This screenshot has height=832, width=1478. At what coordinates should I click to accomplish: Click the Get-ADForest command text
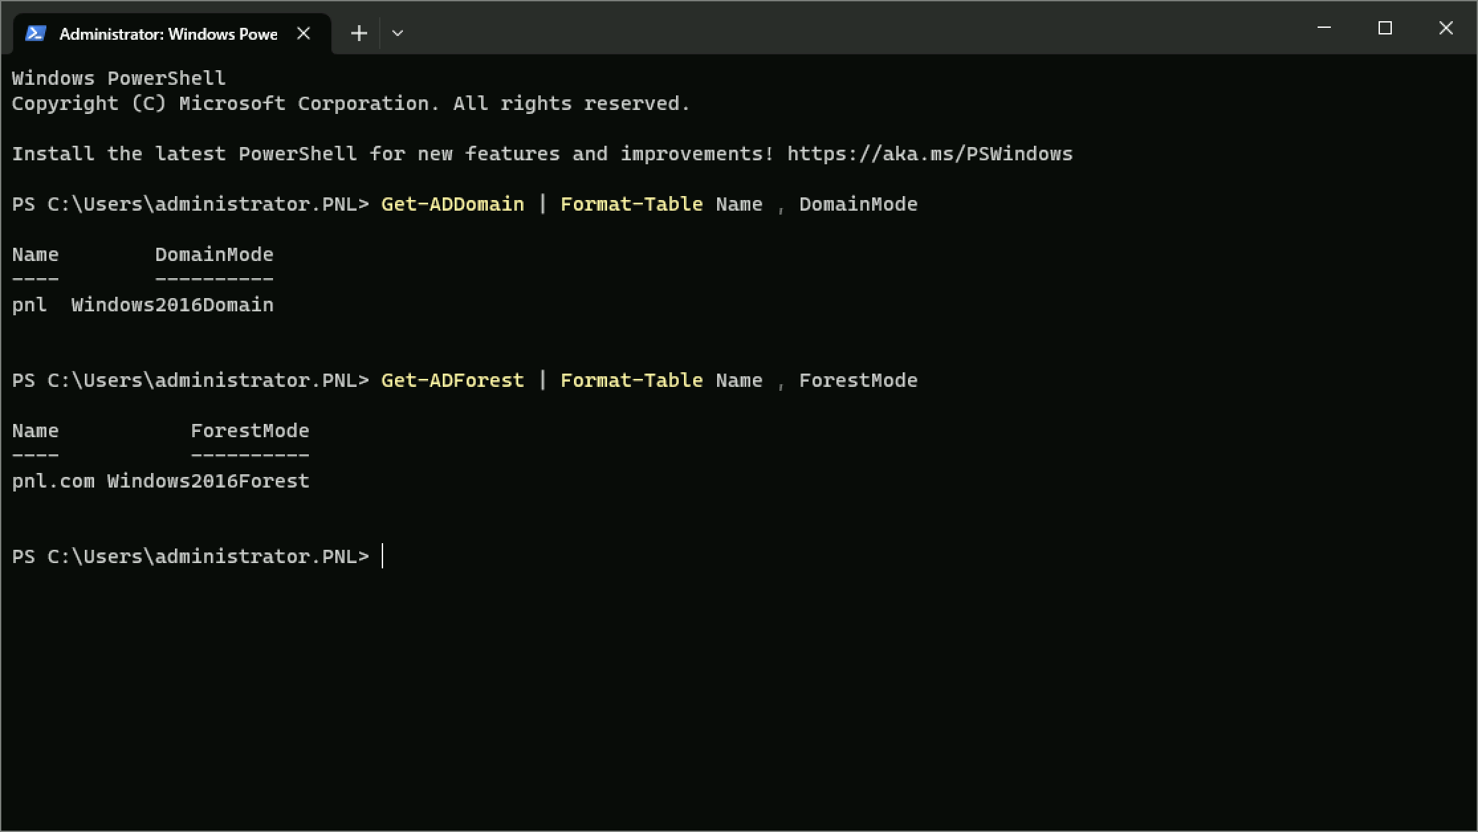tap(453, 380)
